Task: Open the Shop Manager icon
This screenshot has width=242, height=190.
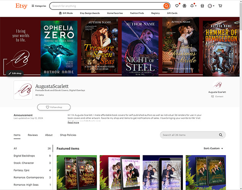Action: click(x=202, y=6)
